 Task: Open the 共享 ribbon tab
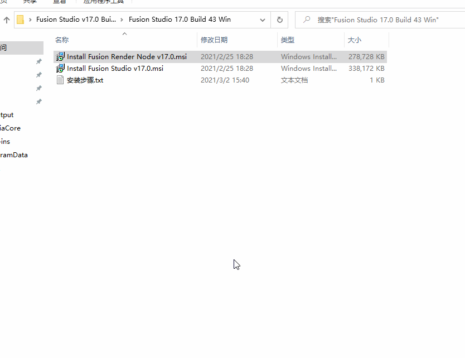(x=30, y=2)
